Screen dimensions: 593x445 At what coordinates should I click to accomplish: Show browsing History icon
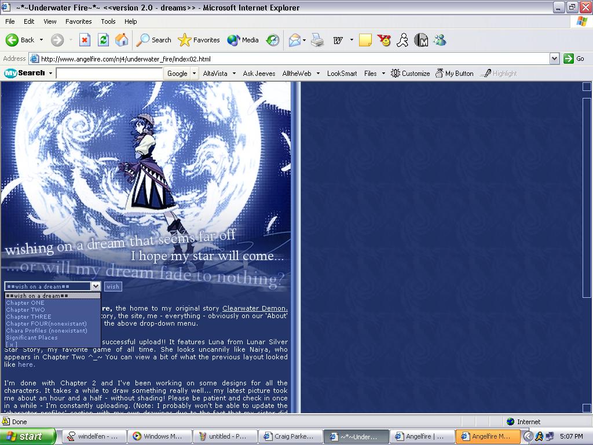(x=273, y=40)
